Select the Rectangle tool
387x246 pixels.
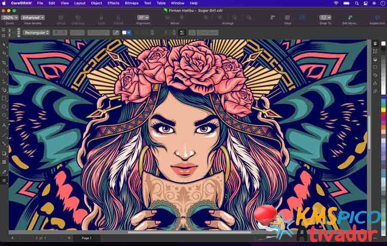coord(4,98)
